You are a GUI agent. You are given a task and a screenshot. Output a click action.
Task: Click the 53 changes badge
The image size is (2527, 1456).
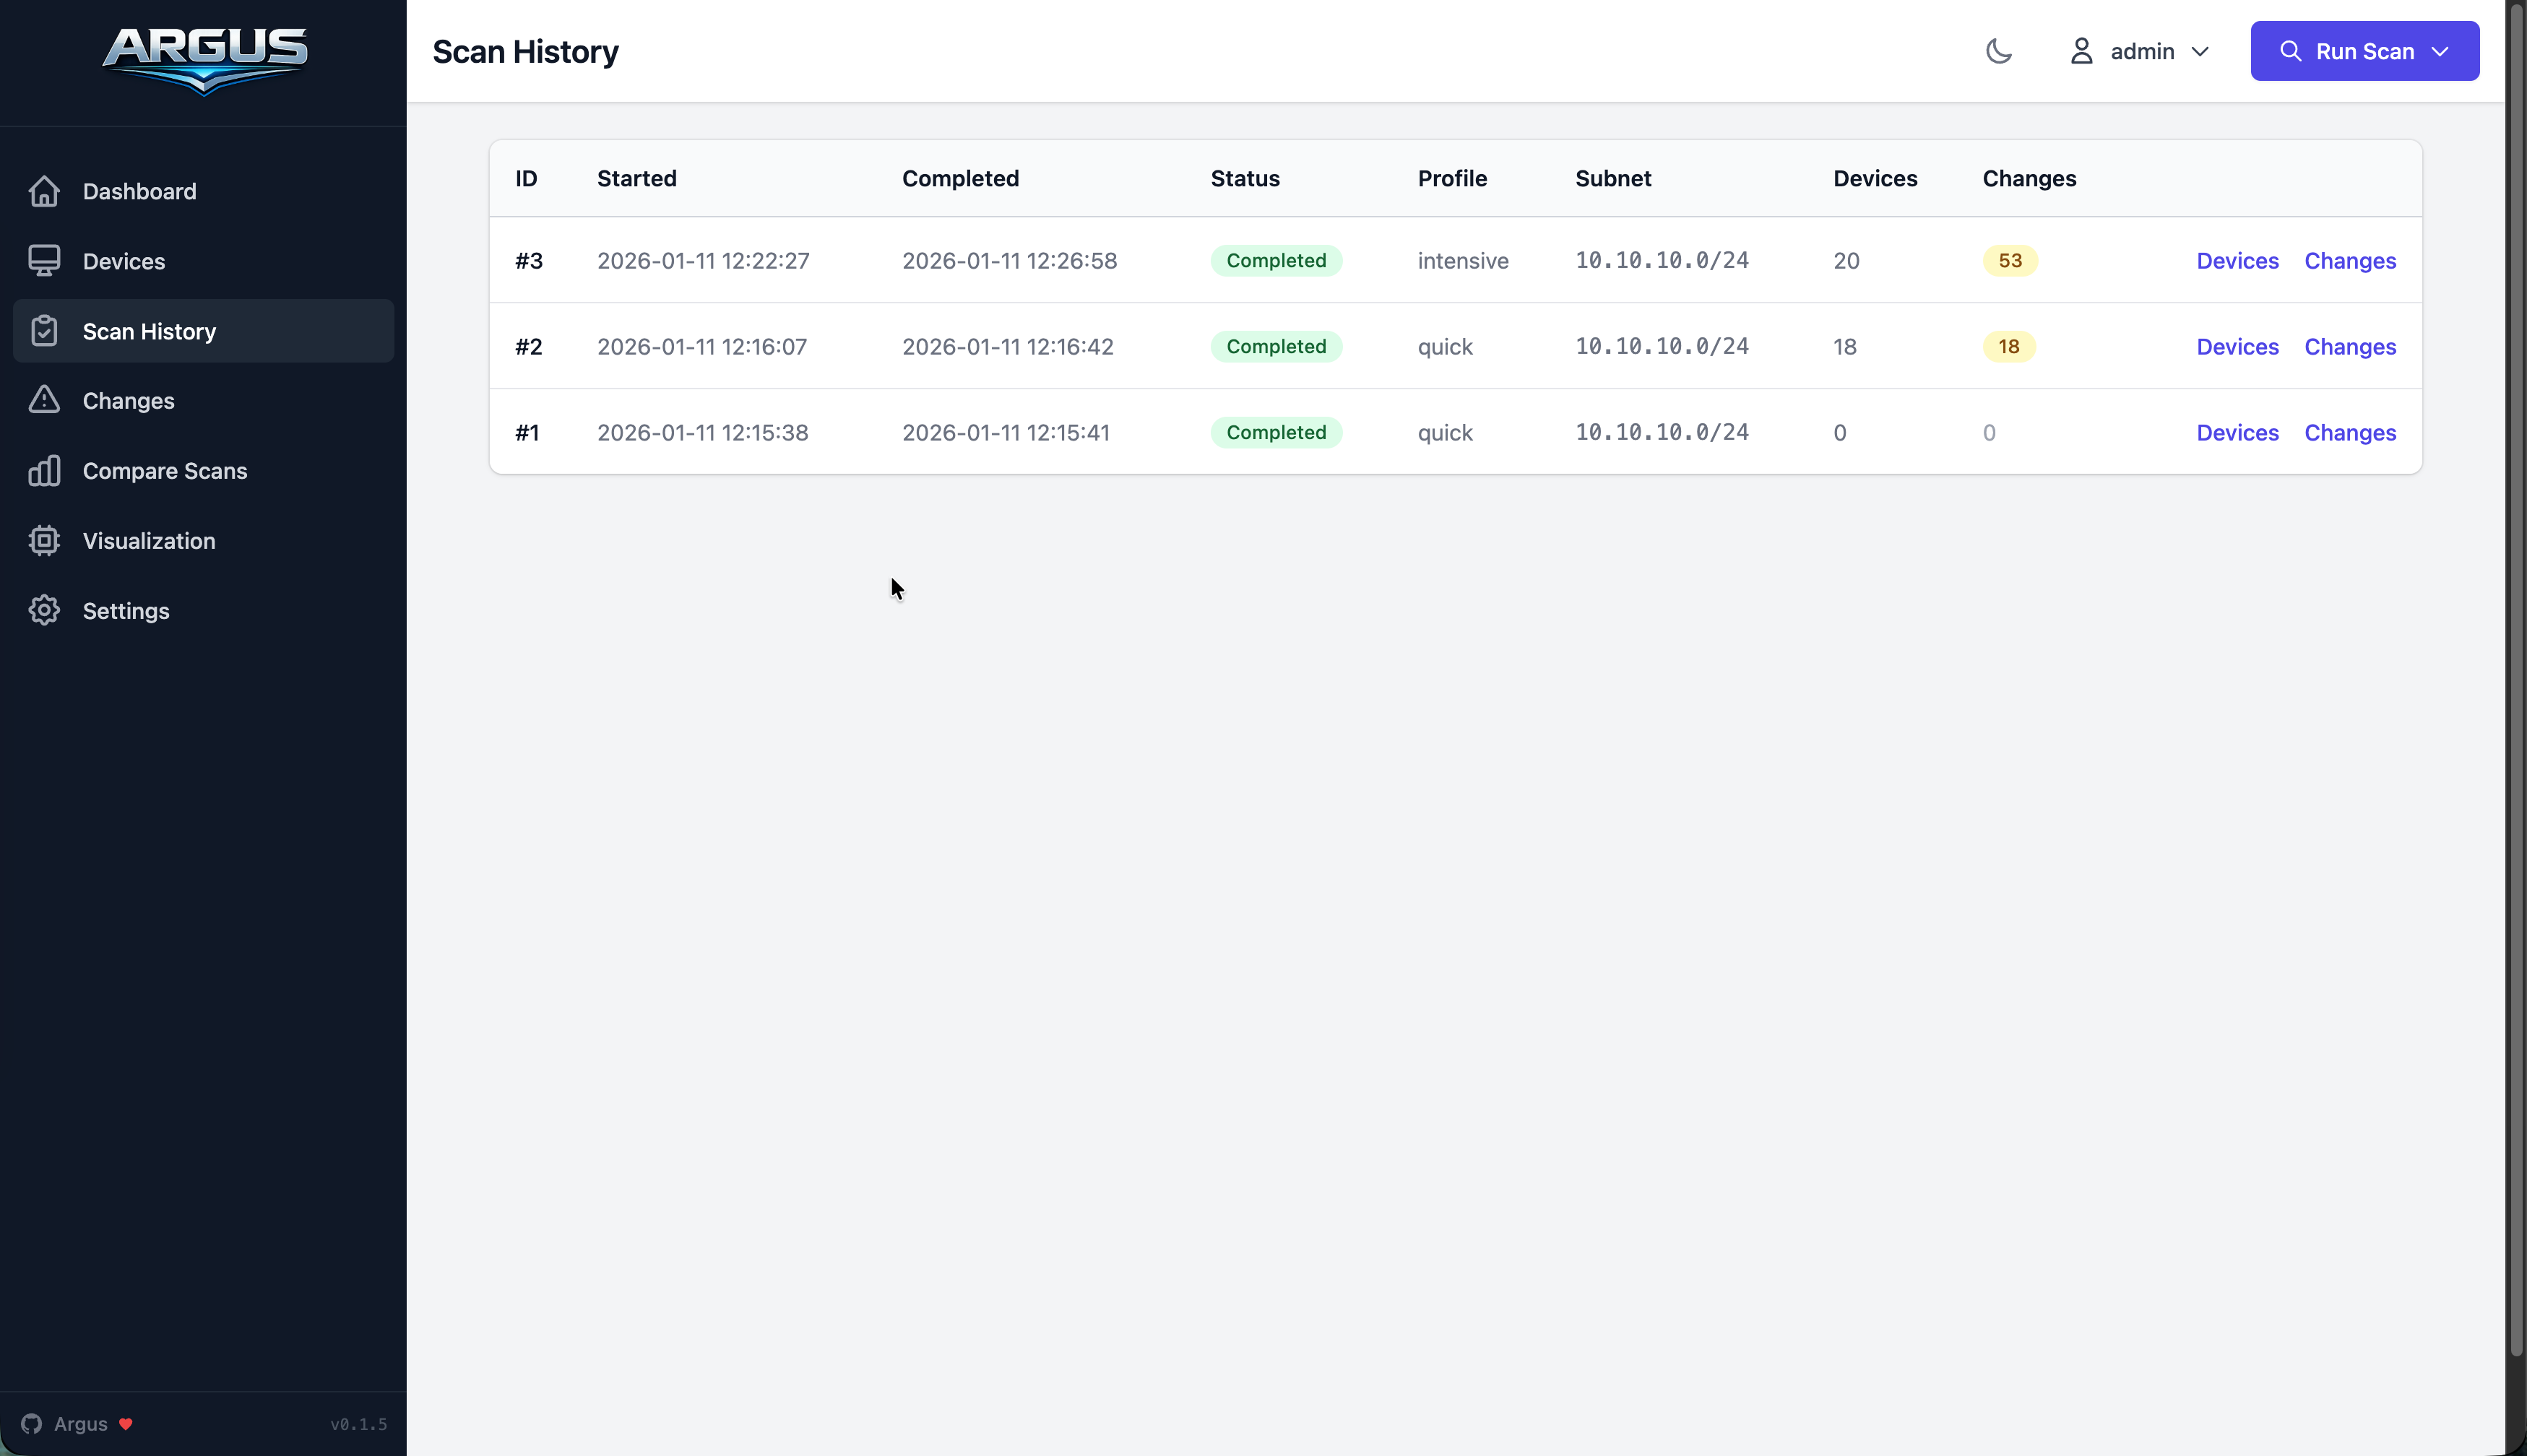coord(2009,261)
